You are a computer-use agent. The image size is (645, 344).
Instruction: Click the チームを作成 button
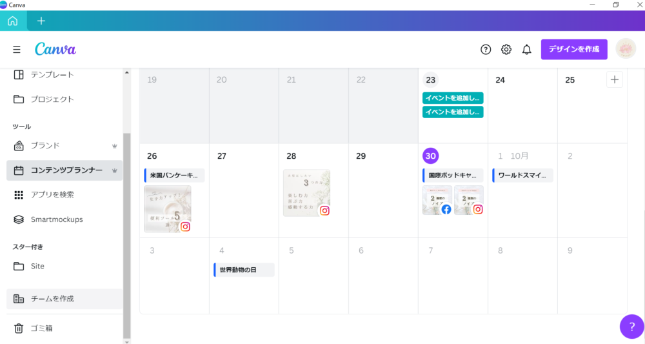[52, 299]
